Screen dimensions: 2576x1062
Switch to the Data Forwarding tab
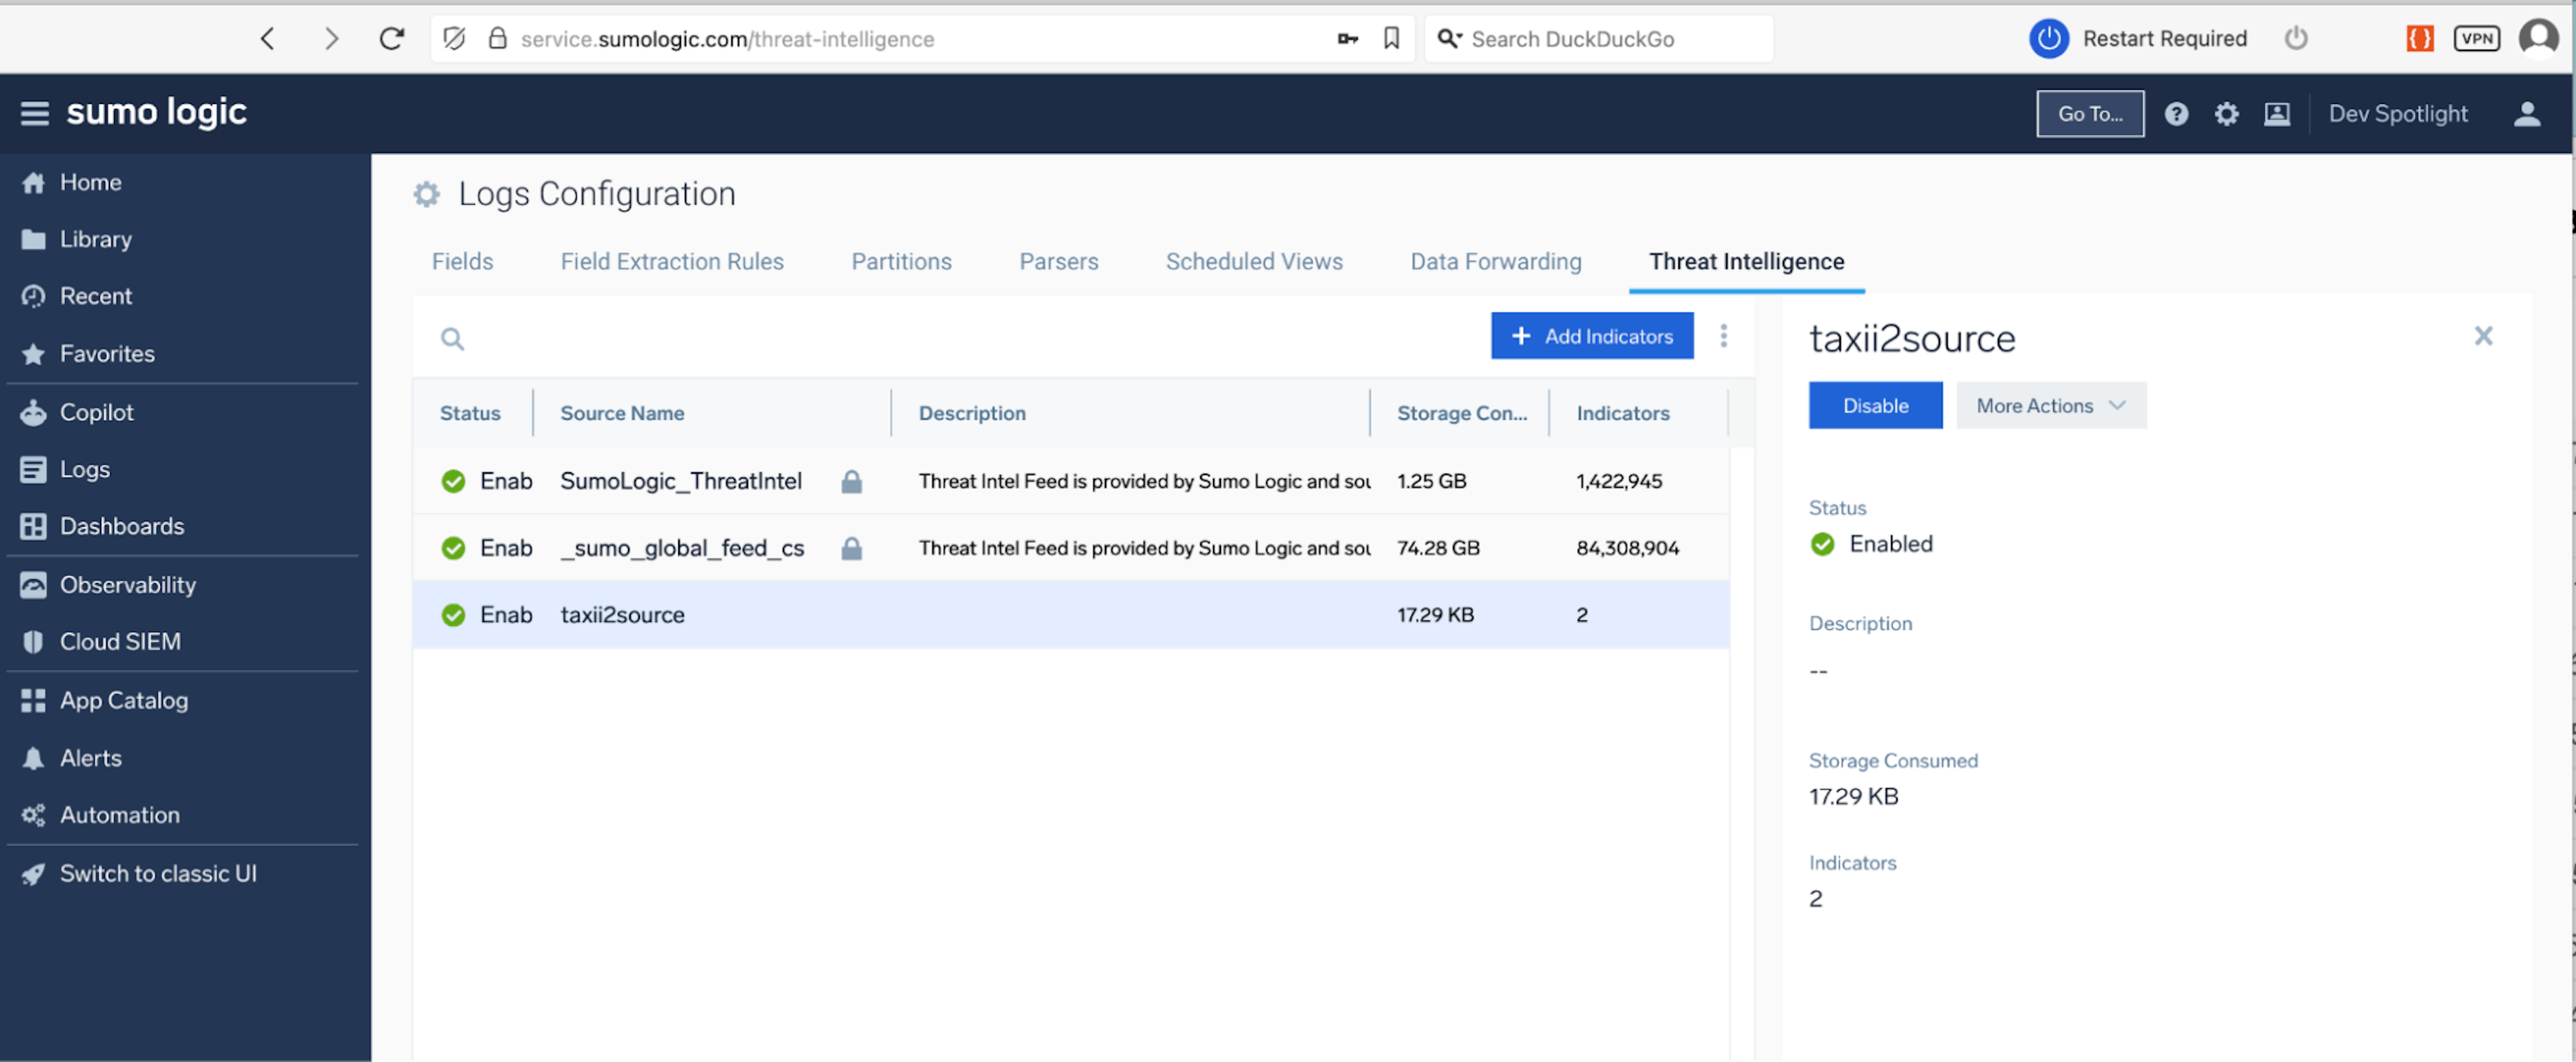pyautogui.click(x=1496, y=262)
